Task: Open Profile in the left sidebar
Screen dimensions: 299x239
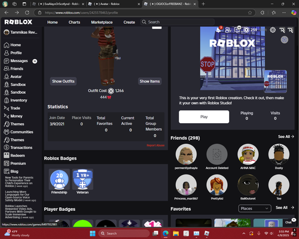Action: [x=13, y=53]
